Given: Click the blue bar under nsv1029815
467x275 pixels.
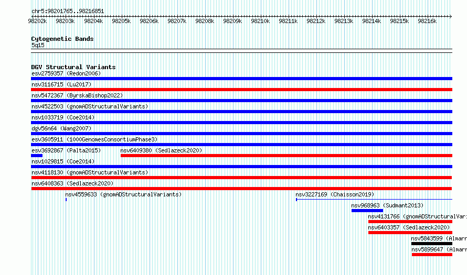Looking at the screenshot, I should pyautogui.click(x=241, y=167).
